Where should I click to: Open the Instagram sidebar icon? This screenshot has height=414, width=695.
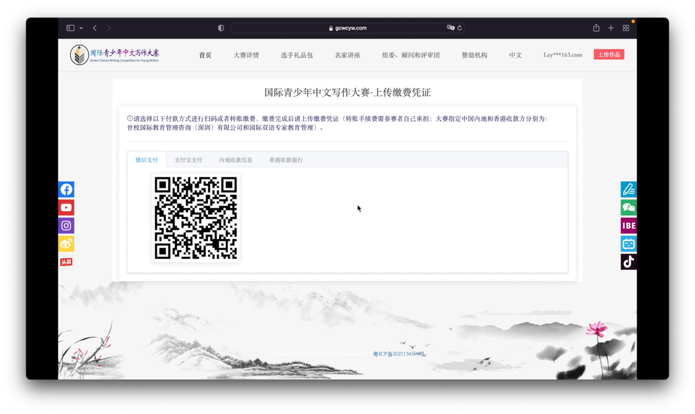tap(66, 226)
